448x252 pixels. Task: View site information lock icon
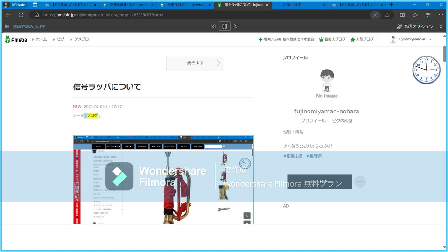(36, 15)
